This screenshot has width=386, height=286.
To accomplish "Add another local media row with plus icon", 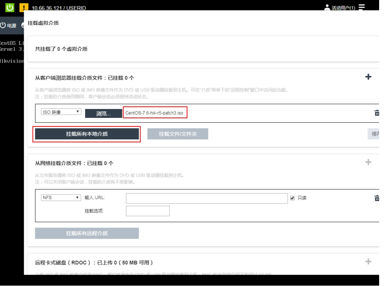I will pos(368,77).
